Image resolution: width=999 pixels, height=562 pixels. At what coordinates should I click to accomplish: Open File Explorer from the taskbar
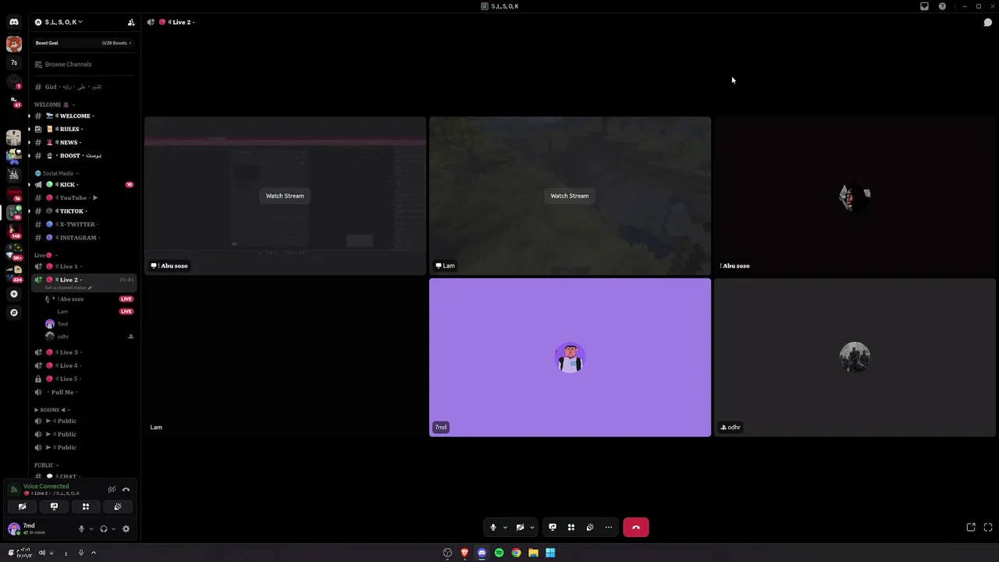[533, 553]
